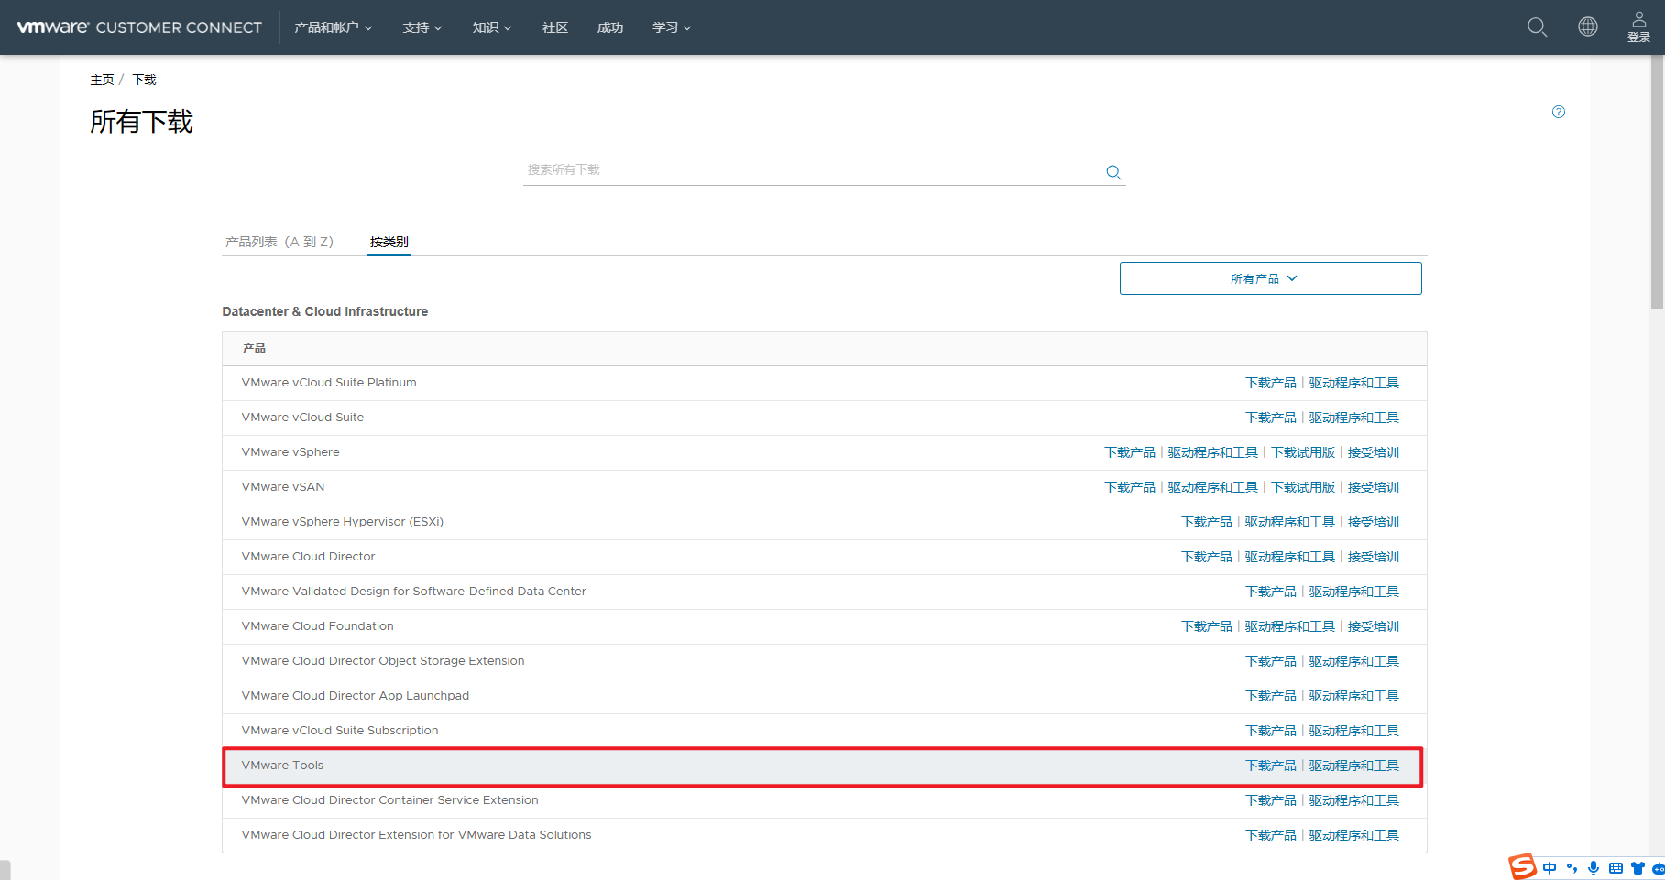Click the Sogou input method S logo
Viewport: 1665px width, 880px height.
[x=1523, y=866]
